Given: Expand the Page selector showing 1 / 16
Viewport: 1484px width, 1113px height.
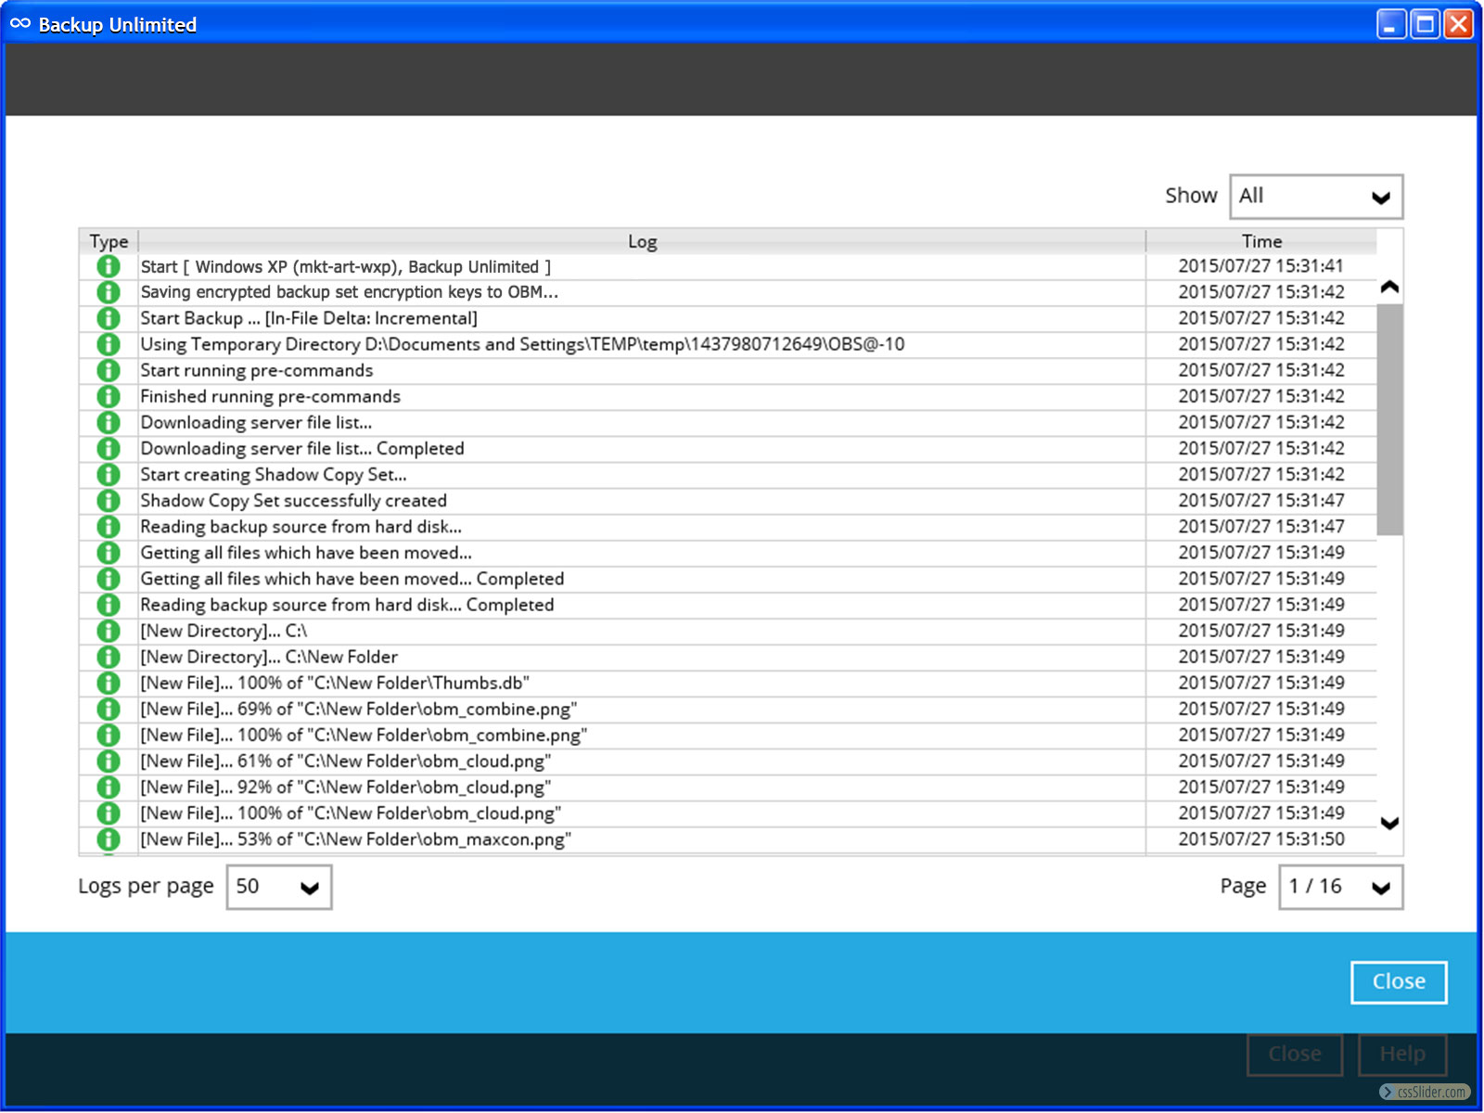Looking at the screenshot, I should 1340,888.
